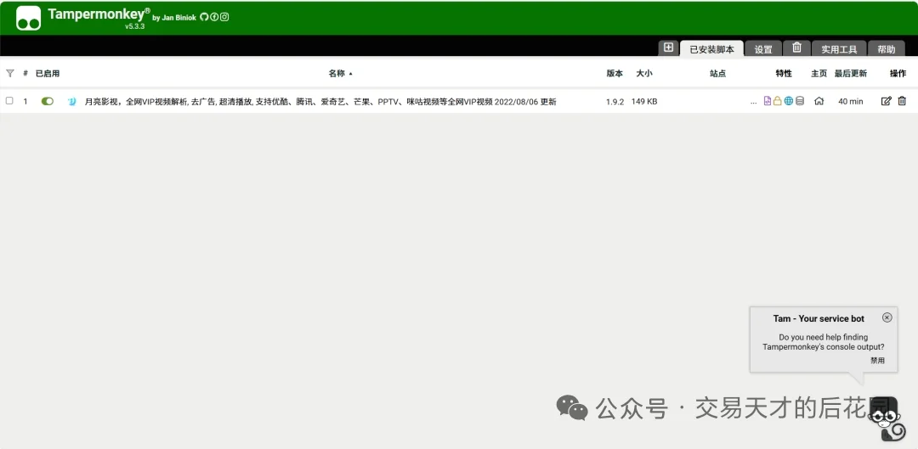Open the 月亮影视 script name link

320,102
